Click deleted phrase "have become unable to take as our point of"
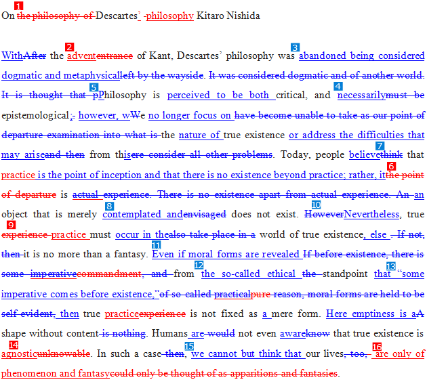This screenshot has width=427, height=384. pos(329,115)
